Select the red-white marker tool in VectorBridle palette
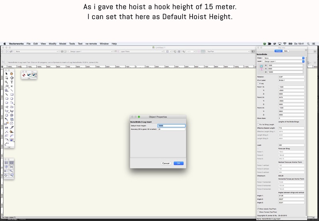This screenshot has width=319, height=221. pos(24,75)
